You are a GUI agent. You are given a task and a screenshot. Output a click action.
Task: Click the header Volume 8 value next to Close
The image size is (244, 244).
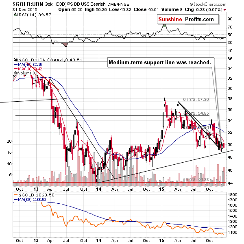point(172,10)
